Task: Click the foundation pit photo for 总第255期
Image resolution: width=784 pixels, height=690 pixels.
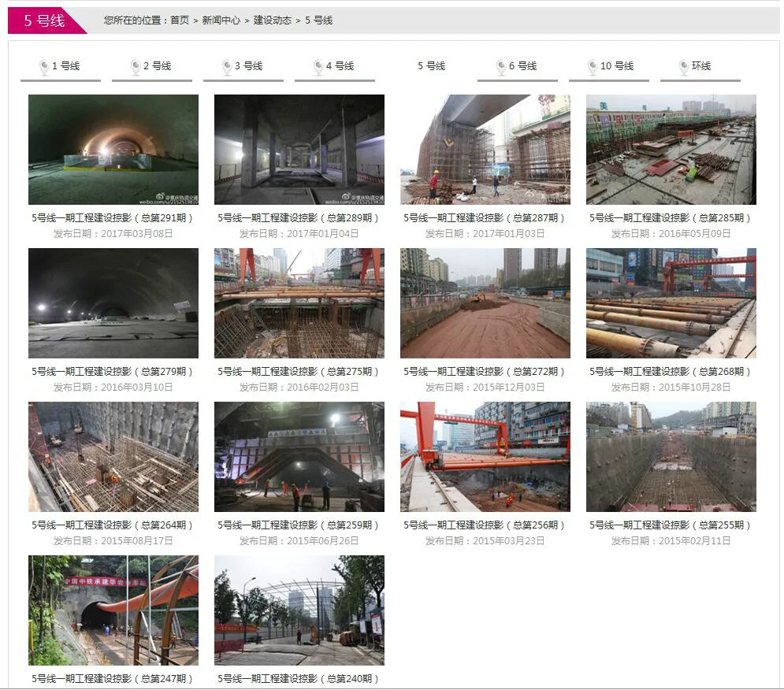Action: click(671, 457)
